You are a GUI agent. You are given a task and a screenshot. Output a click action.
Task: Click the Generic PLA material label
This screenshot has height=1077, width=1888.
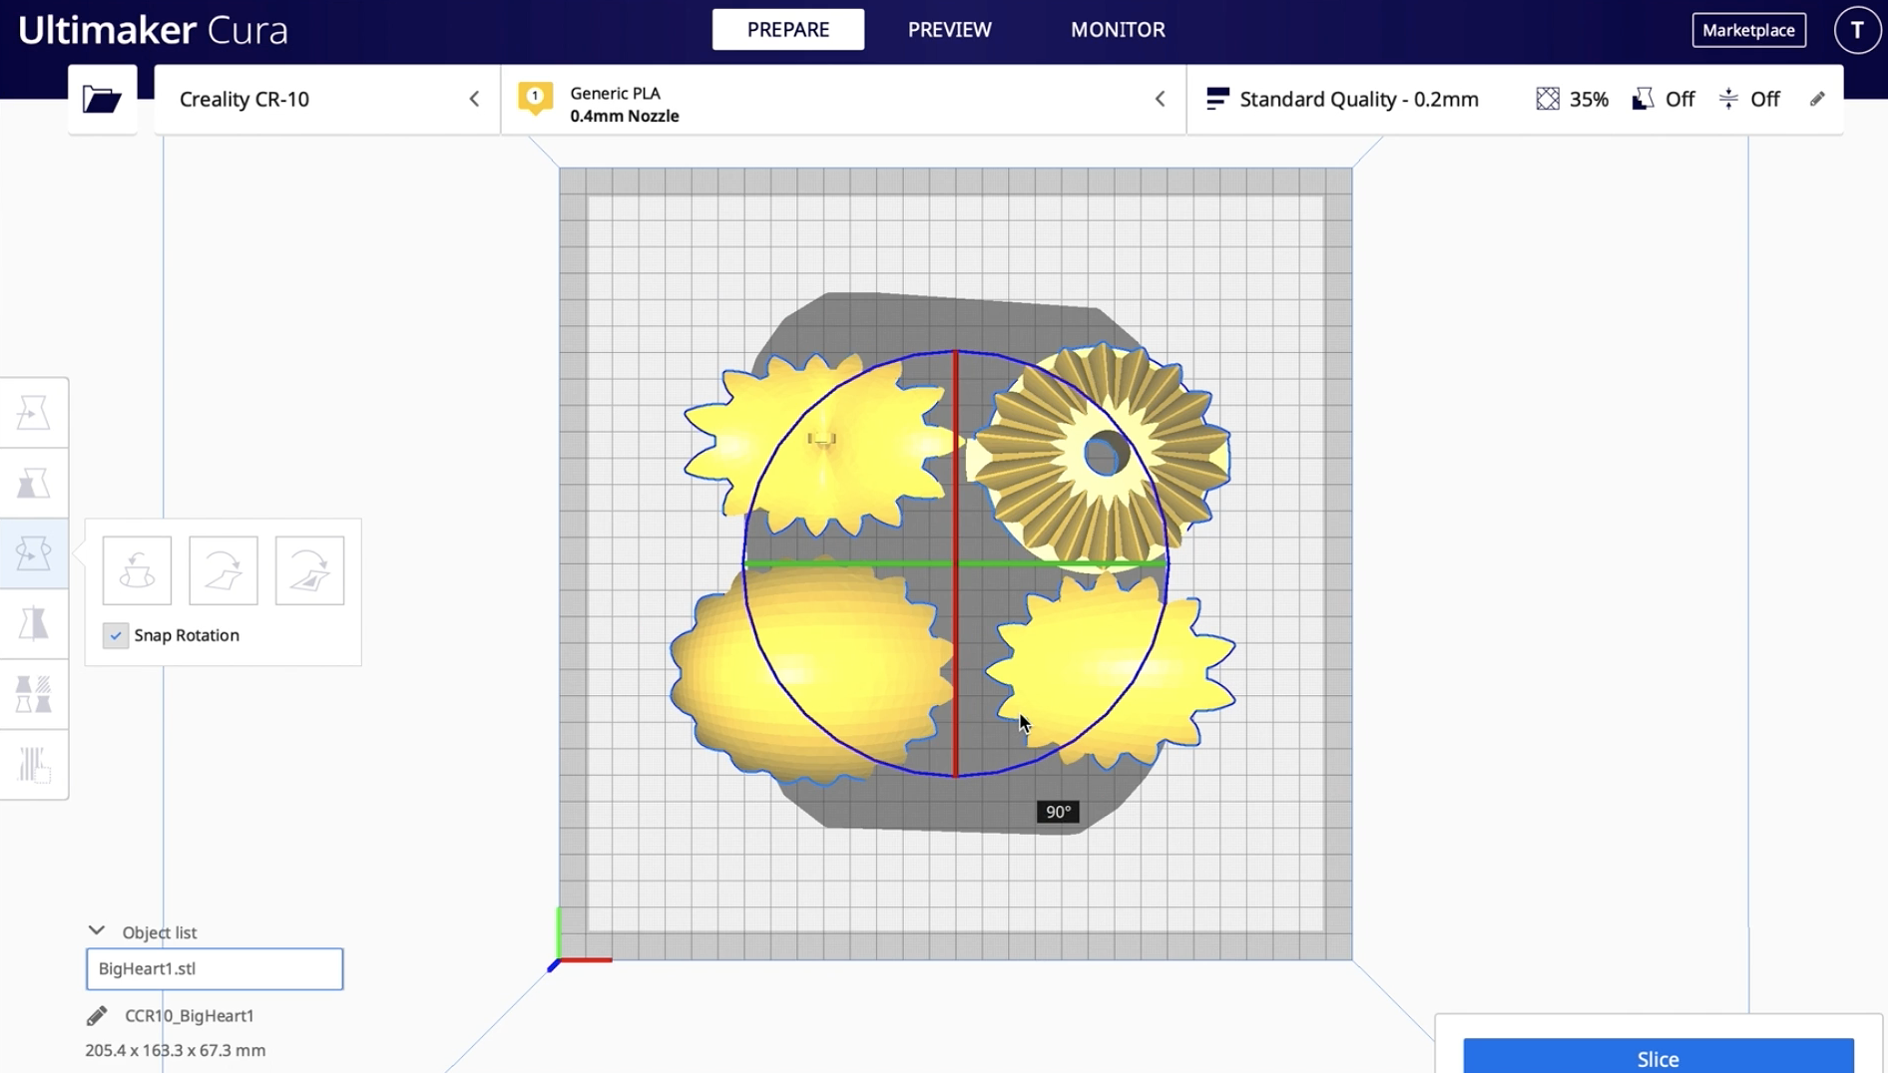(616, 93)
